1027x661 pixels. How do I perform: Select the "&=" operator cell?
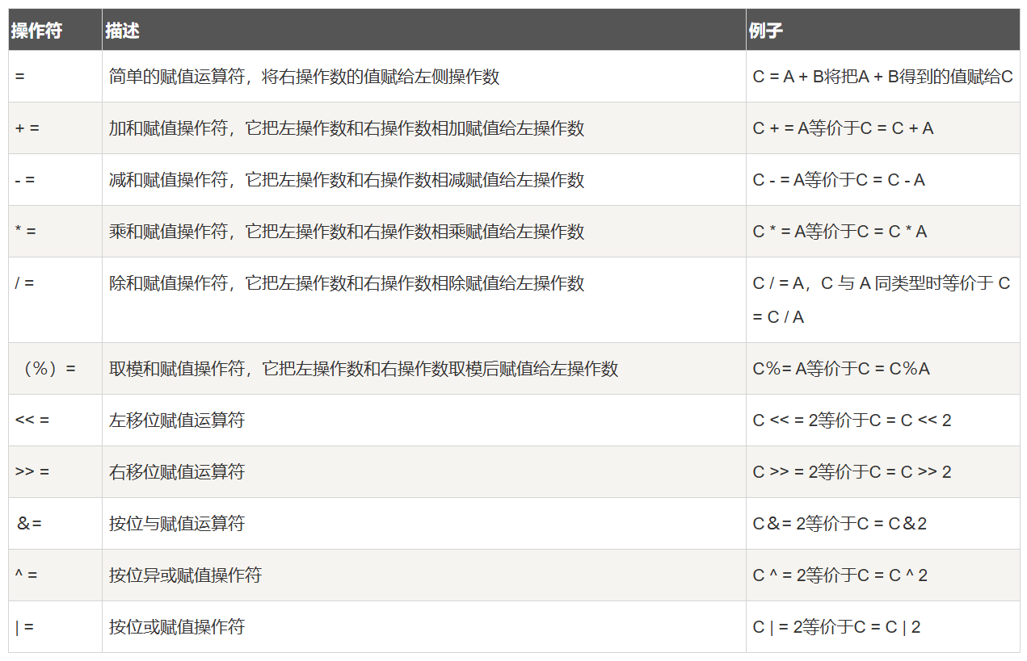pos(29,524)
